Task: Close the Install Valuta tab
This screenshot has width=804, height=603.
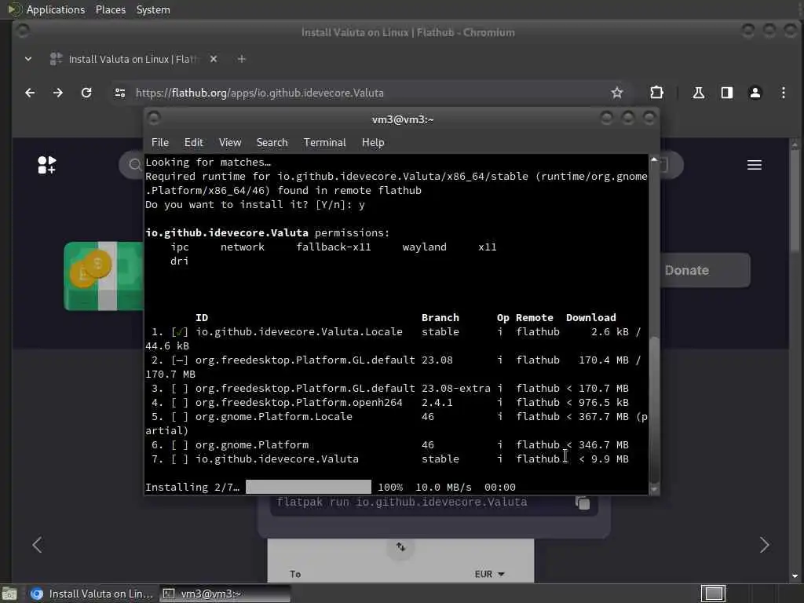Action: click(214, 59)
